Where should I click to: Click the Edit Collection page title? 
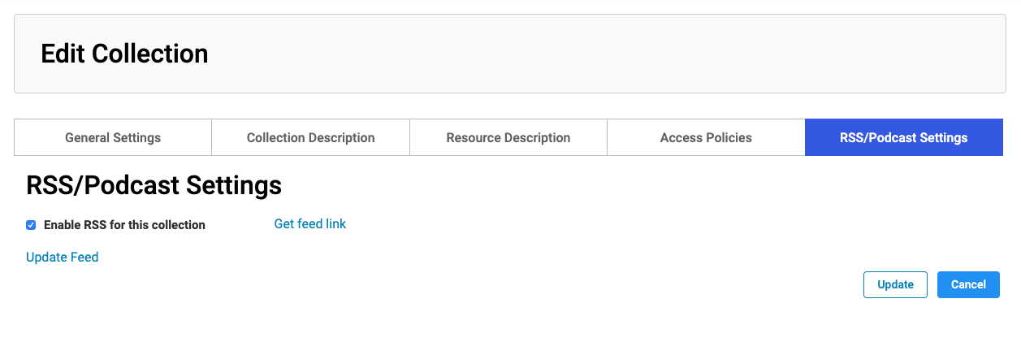[x=124, y=54]
